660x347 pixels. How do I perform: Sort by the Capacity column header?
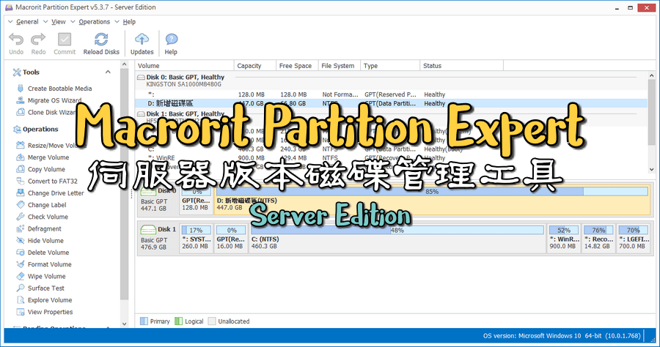click(255, 66)
